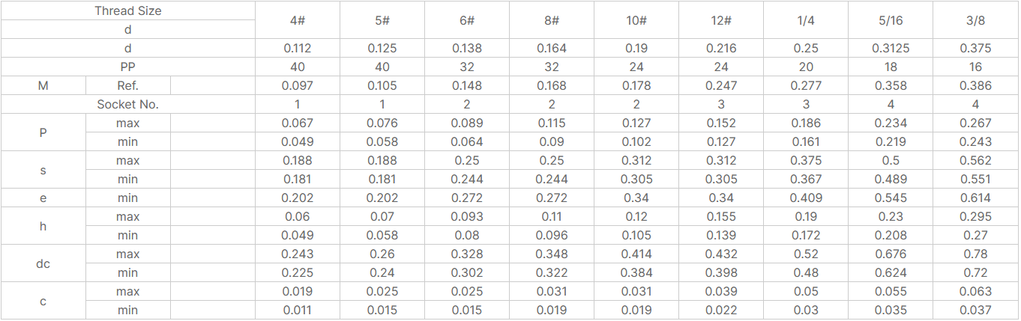
Task: Select the 0.562 s max value
Action: (x=975, y=160)
